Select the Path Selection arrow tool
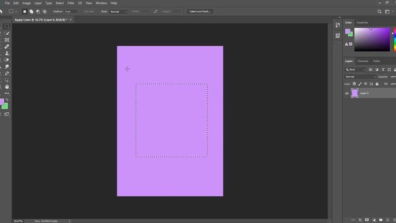 [x=7, y=80]
